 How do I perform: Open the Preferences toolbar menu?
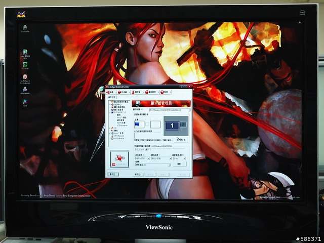point(151,92)
